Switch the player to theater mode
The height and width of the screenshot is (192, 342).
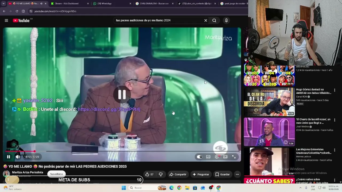225,157
